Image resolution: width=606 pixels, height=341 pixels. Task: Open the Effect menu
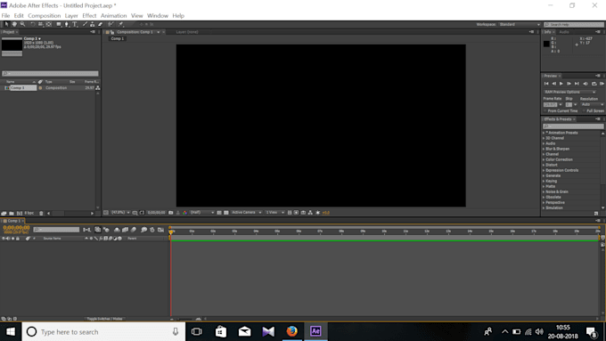(89, 16)
